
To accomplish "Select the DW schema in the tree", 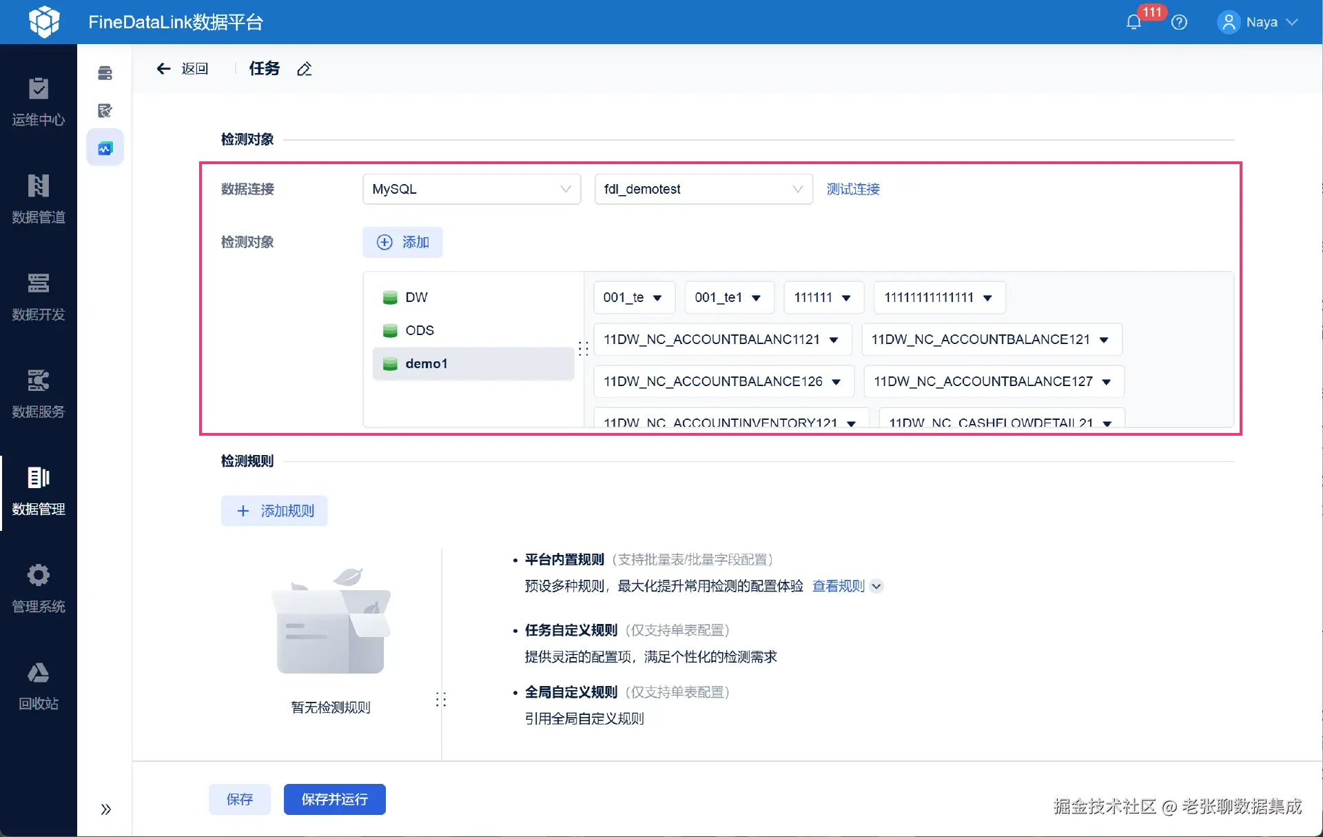I will [416, 297].
